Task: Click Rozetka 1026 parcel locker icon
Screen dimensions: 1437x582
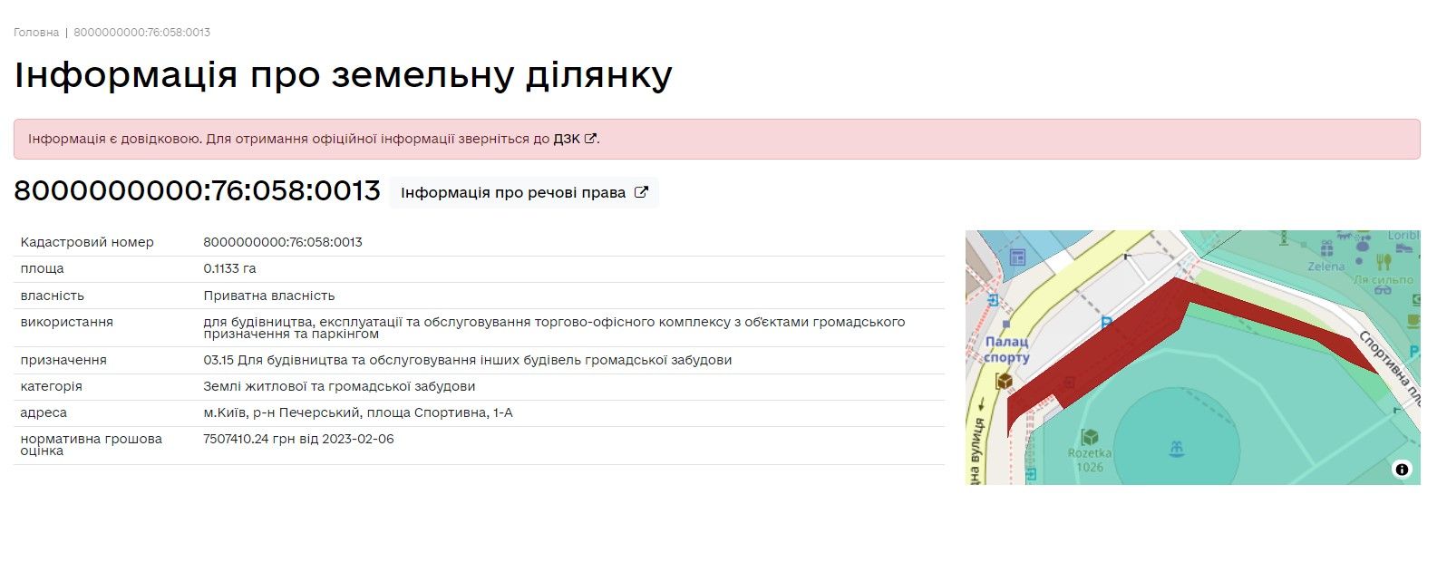Action: coord(1090,437)
